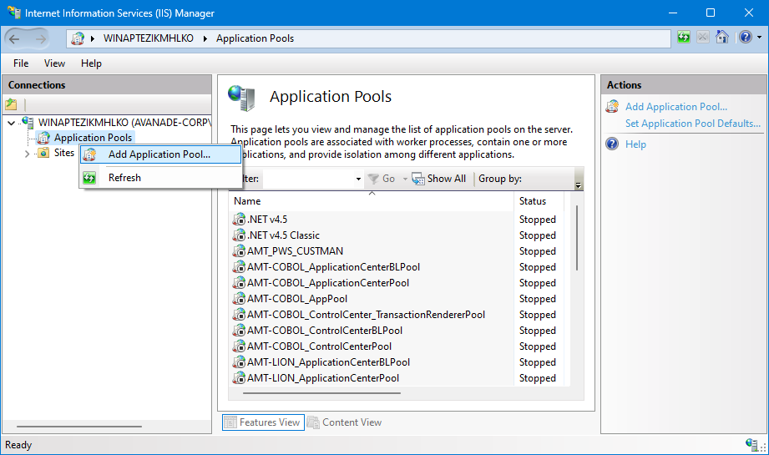Click the AMT-COBOL_AppPool icon
This screenshot has height=455, width=769.
click(x=239, y=299)
